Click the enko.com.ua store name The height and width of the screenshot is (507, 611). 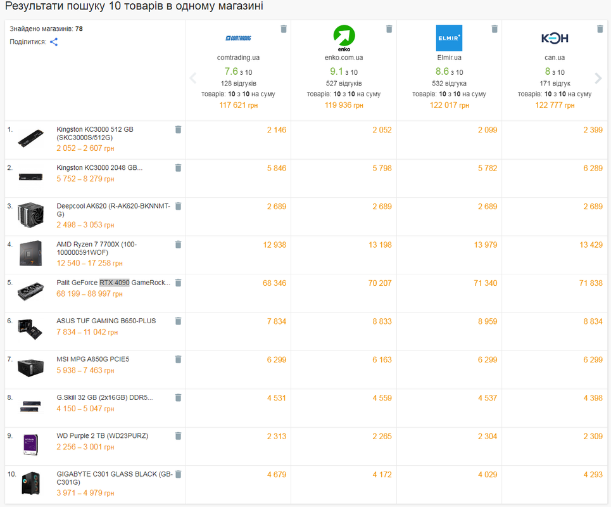[x=344, y=57]
